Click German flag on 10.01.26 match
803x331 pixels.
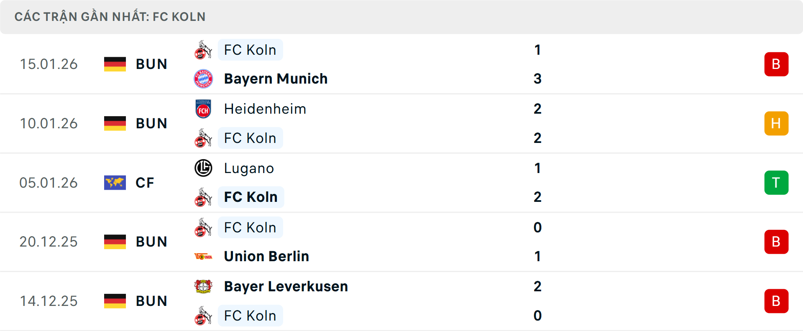(x=115, y=123)
